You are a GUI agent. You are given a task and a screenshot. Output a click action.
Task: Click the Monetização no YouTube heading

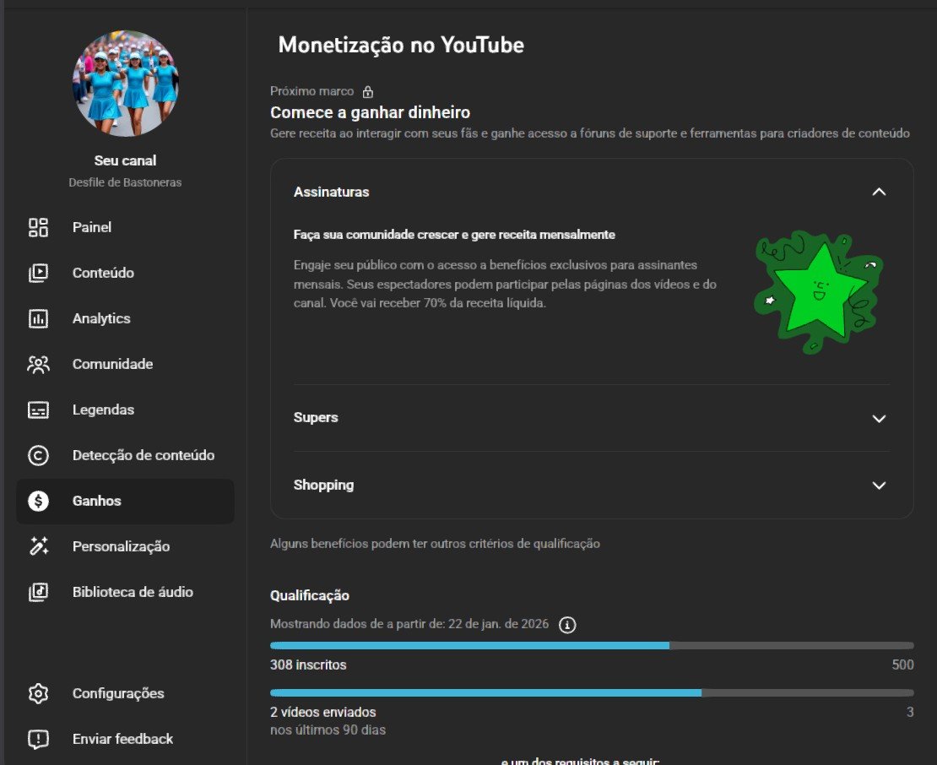(x=401, y=45)
